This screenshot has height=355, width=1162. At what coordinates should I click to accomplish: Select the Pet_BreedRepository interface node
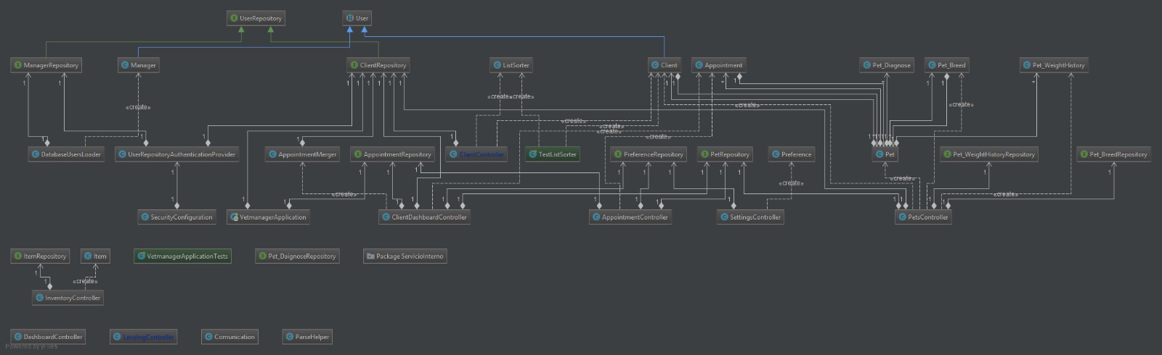click(1113, 154)
